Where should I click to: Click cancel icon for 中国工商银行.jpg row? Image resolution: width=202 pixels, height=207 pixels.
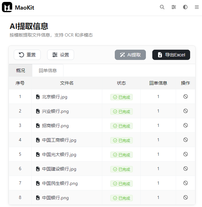pos(185,140)
